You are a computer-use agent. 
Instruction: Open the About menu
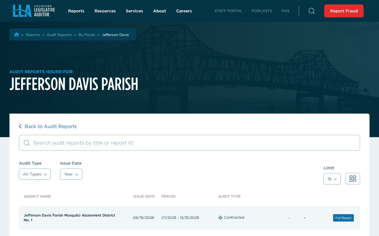pyautogui.click(x=160, y=11)
